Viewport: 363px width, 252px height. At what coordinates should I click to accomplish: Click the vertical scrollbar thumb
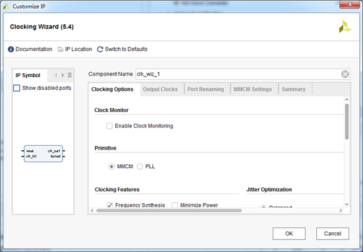click(347, 121)
